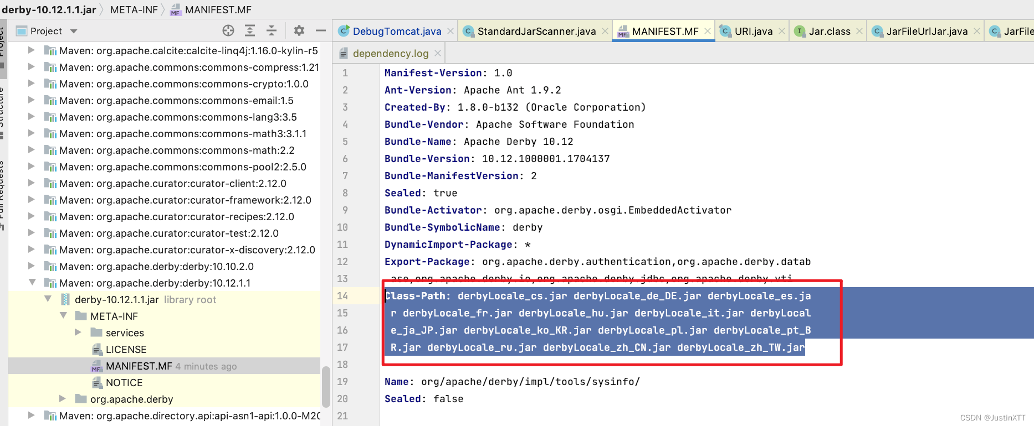Collapse derby-10.12.1.1.jar library root

tap(48, 299)
